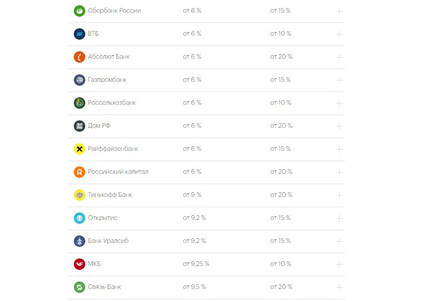Click the yellow Raiffeisenbank logo
This screenshot has width=423, height=301.
(79, 149)
